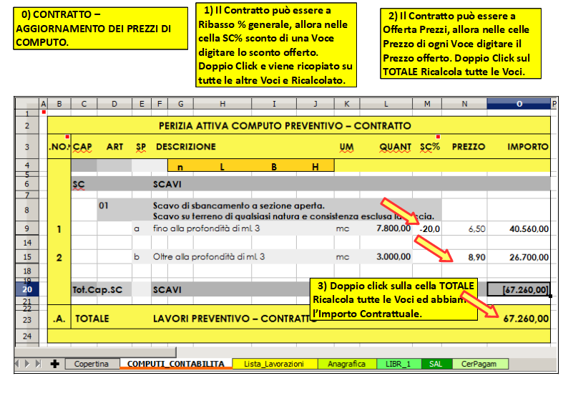568x401 pixels.
Task: Click the 'n' dimension header cell
Action: pos(180,167)
